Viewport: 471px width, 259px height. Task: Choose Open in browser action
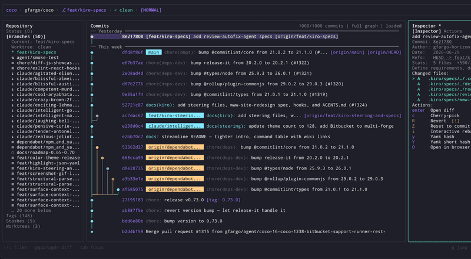point(442,147)
